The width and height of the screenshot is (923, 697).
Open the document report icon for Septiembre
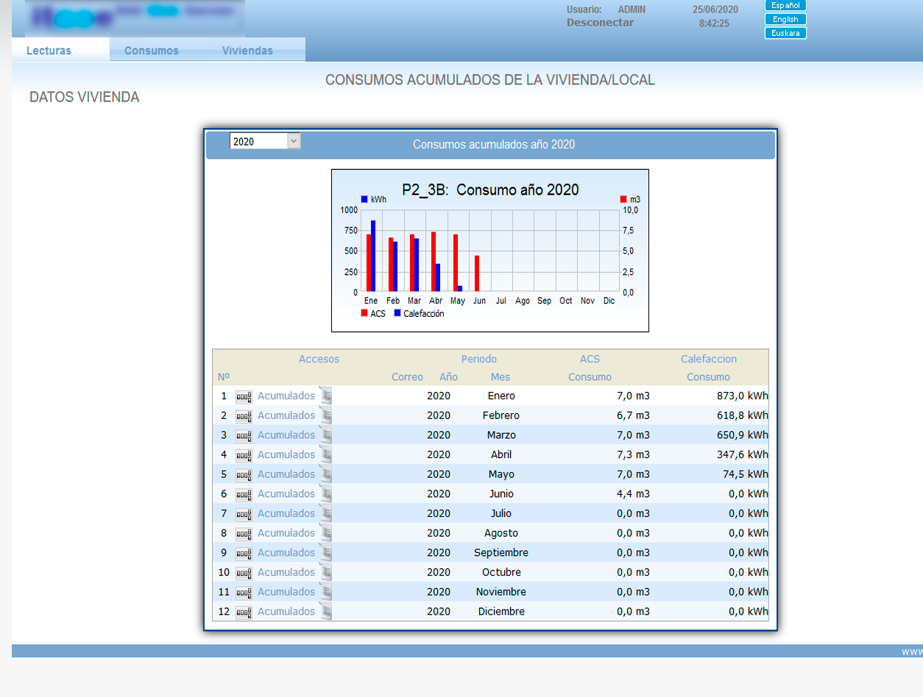(326, 553)
